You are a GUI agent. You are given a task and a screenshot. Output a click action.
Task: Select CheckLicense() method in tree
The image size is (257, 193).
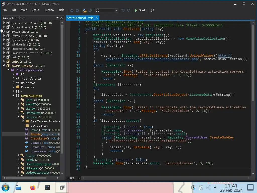point(45,138)
